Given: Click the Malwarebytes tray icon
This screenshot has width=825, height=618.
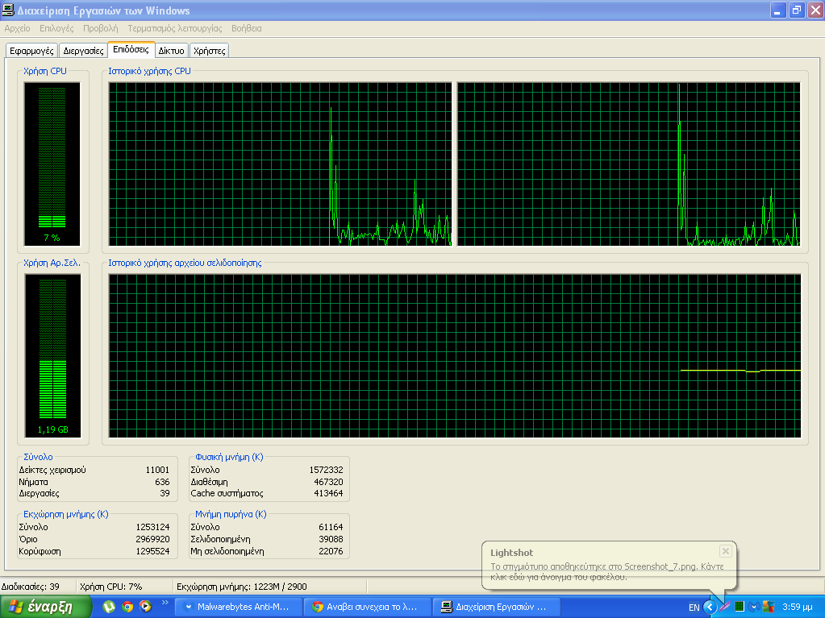Looking at the screenshot, I should tap(754, 607).
